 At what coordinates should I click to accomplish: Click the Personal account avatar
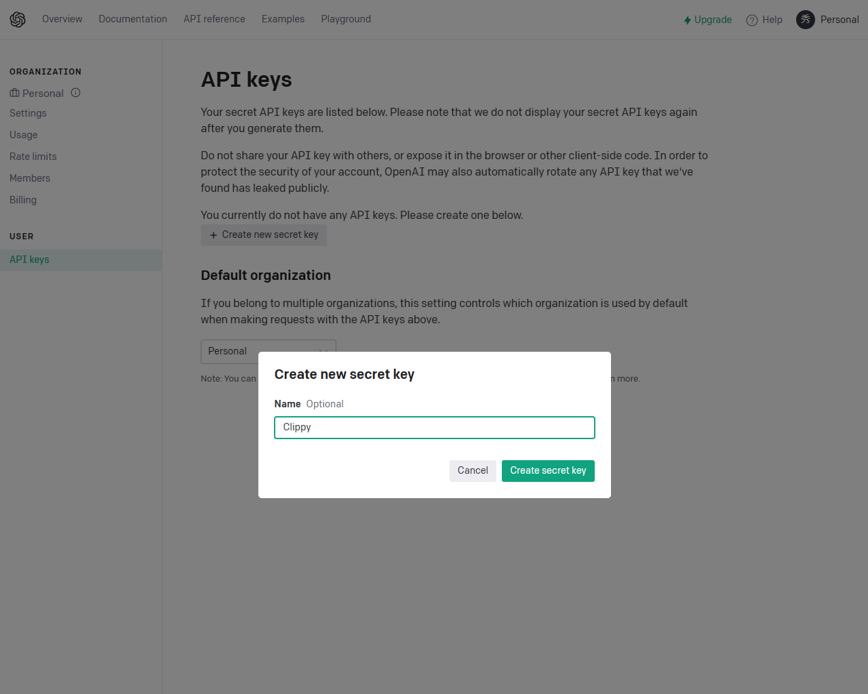[805, 20]
